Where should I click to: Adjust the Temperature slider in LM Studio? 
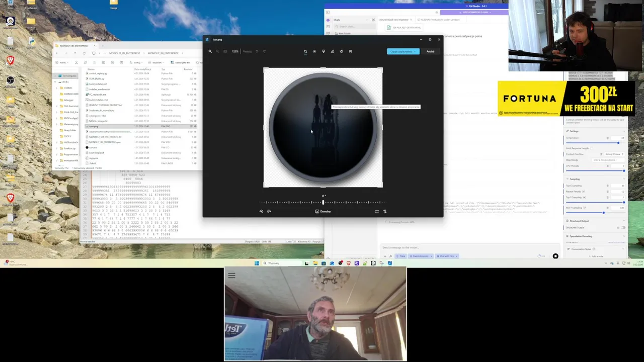click(596, 143)
